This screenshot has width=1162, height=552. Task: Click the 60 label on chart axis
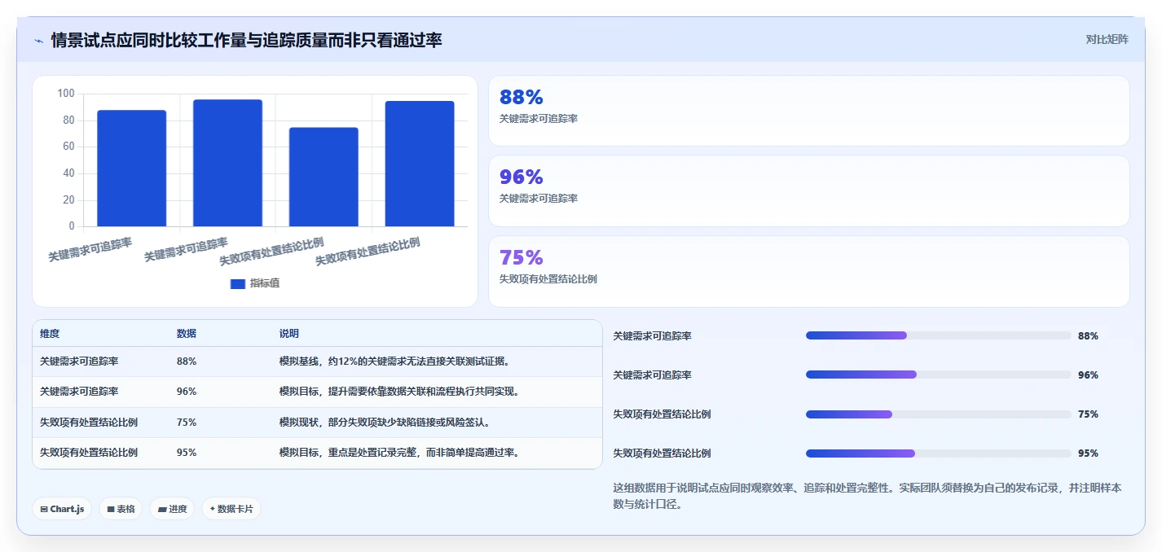(x=68, y=147)
